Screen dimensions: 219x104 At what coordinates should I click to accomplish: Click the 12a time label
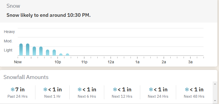tap(111, 62)
